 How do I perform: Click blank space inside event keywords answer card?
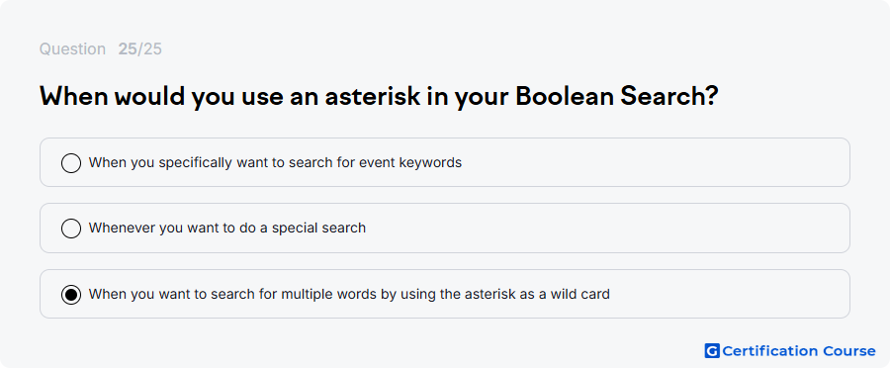[653, 162]
